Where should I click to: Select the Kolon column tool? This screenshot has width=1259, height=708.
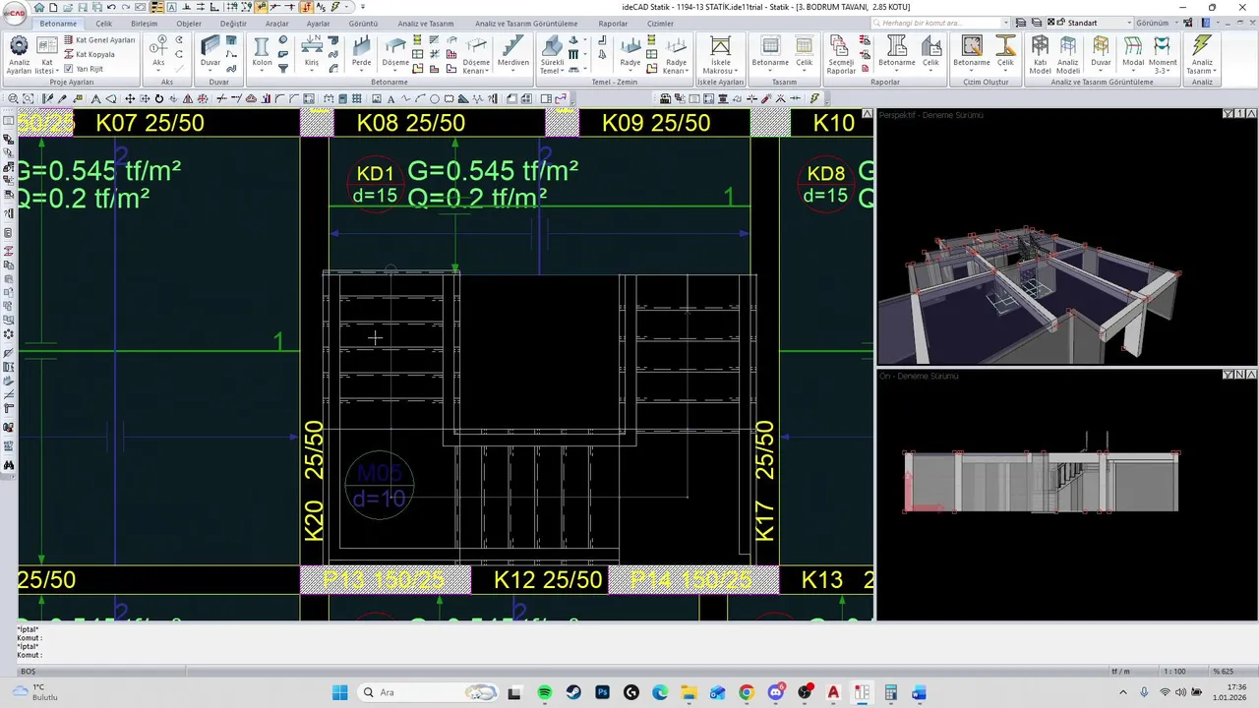(262, 54)
